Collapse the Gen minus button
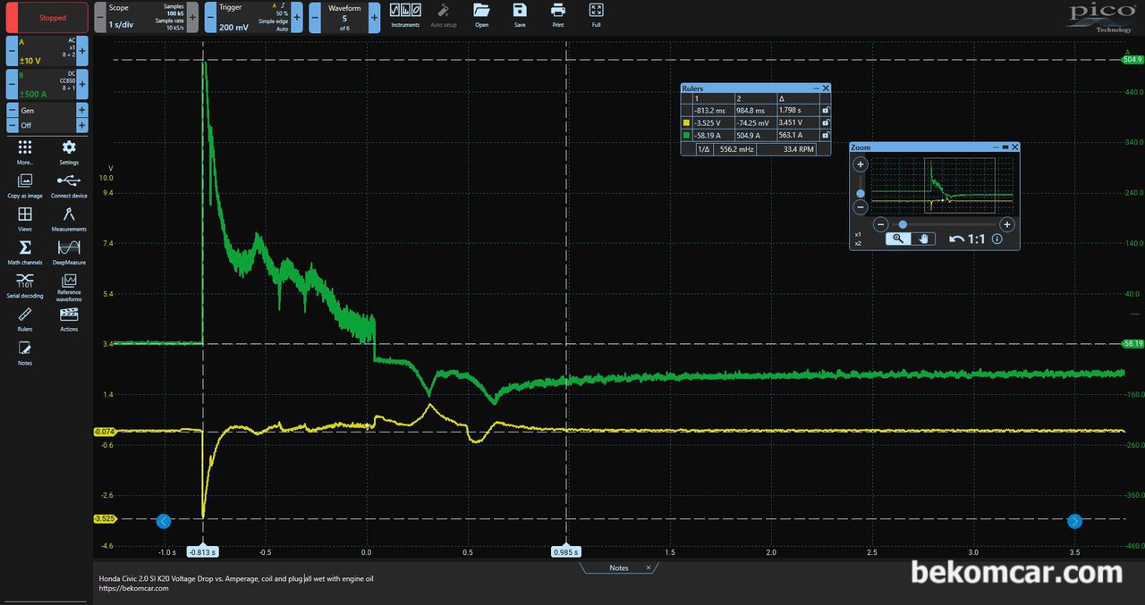This screenshot has height=605, width=1145. (12, 110)
